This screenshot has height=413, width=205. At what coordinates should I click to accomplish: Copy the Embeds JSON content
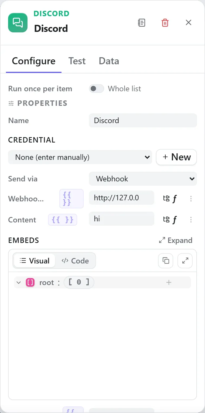[x=166, y=261]
